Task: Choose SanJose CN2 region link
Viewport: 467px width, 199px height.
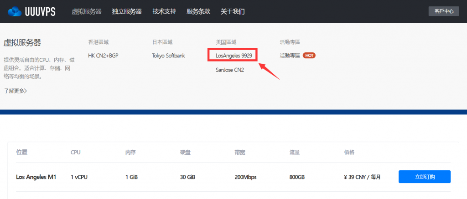Action: pos(230,70)
